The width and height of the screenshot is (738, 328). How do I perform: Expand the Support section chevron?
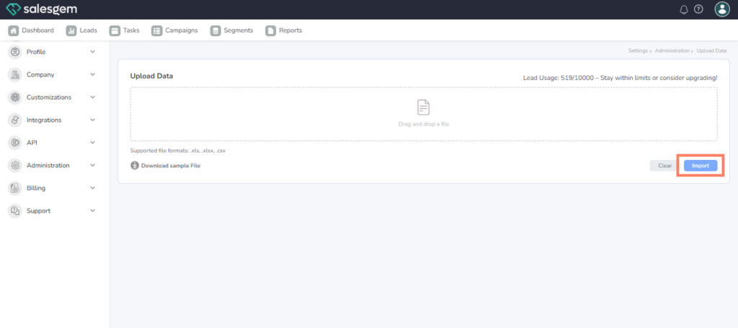92,210
